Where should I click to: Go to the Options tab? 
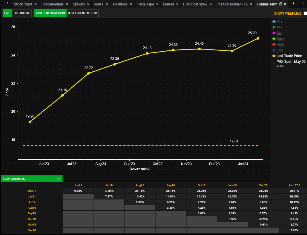pos(79,4)
